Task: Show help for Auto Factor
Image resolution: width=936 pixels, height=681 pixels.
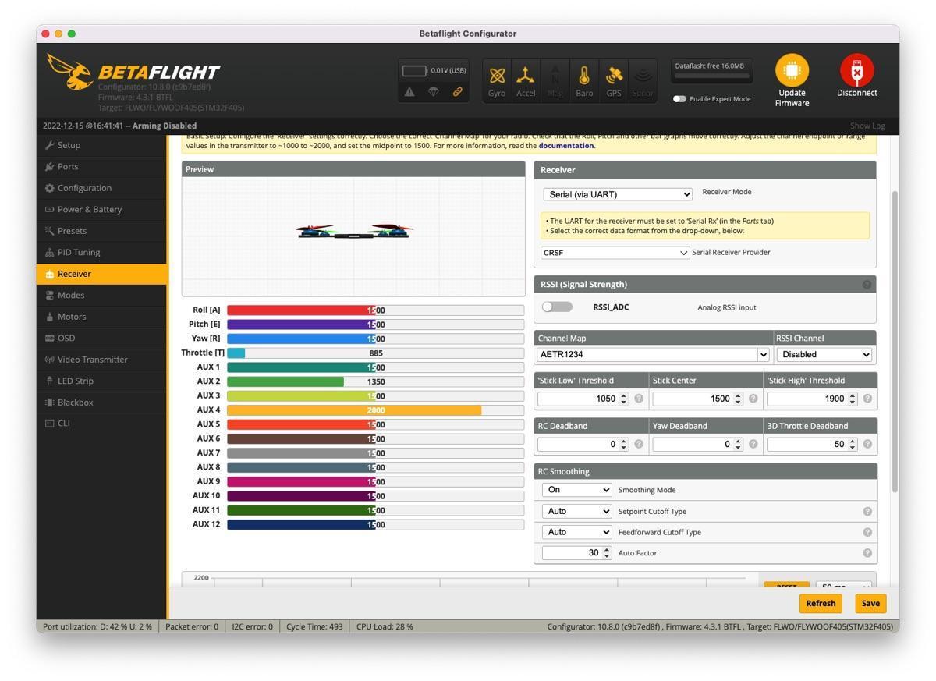Action: (867, 552)
